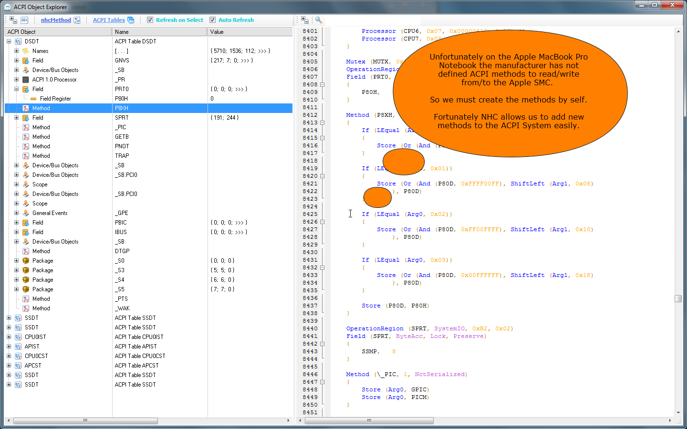687x429 pixels.
Task: Select the _WAK Method tree item
Action: pos(41,308)
